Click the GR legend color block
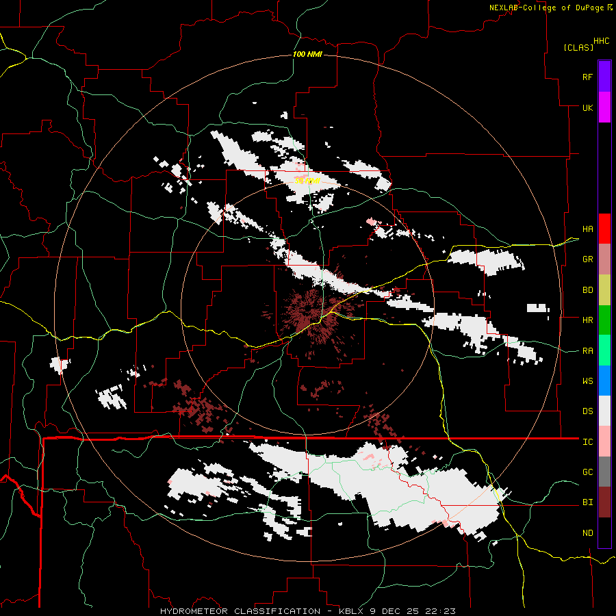The height and width of the screenshot is (616, 616). coord(604,259)
